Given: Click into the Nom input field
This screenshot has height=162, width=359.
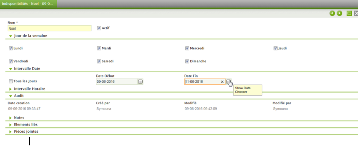Looking at the screenshot, I should tap(50, 28).
